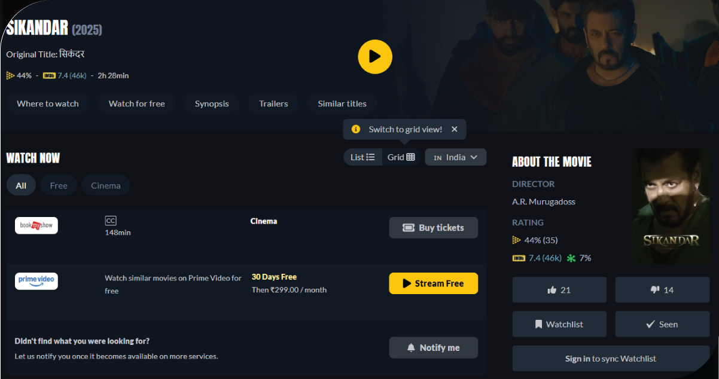
Task: Close the grid view tooltip
Action: [x=454, y=129]
